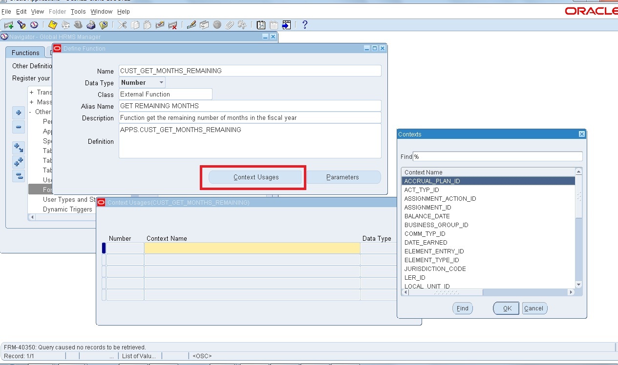Open the Data Type dropdown showing Number
The width and height of the screenshot is (618, 365).
point(160,82)
